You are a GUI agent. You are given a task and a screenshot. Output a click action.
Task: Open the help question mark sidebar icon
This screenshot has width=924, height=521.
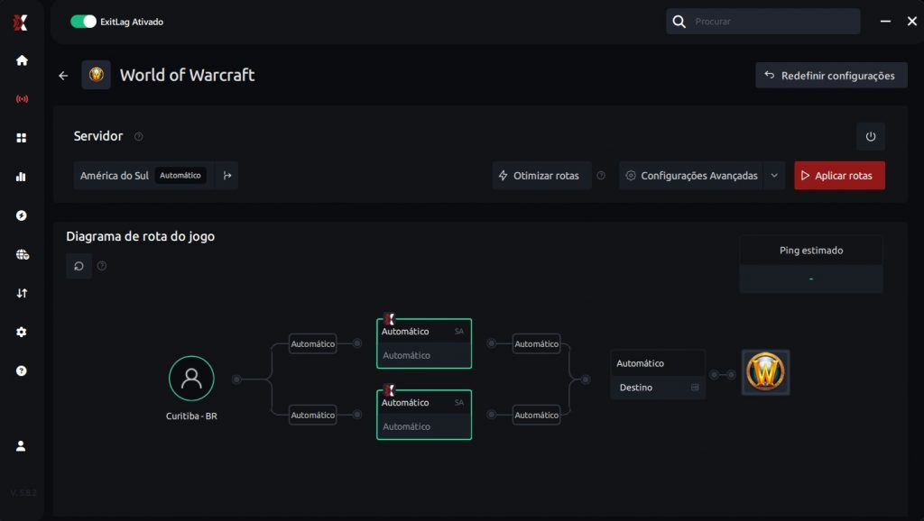coord(22,370)
